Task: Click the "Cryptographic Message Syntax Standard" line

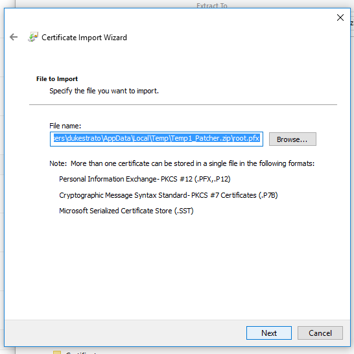Action: pos(169,195)
